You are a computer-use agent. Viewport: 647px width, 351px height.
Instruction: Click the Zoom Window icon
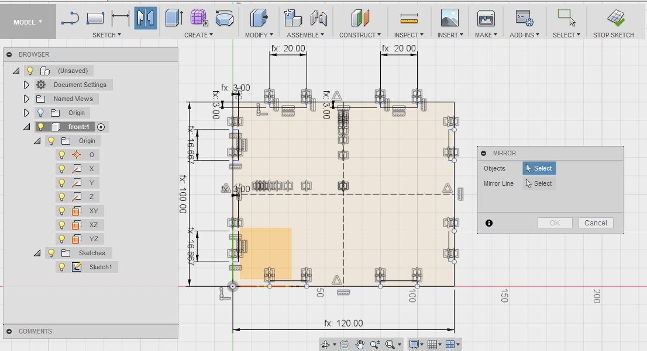[x=374, y=345]
